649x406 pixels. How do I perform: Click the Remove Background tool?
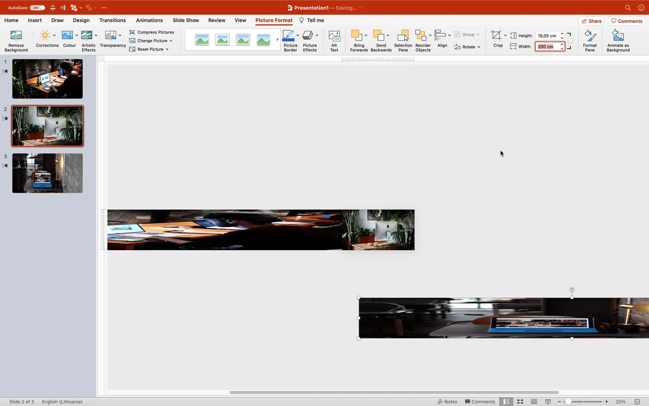pos(16,39)
